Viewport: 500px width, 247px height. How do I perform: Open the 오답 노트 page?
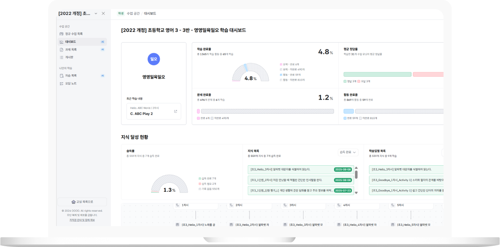(x=71, y=83)
